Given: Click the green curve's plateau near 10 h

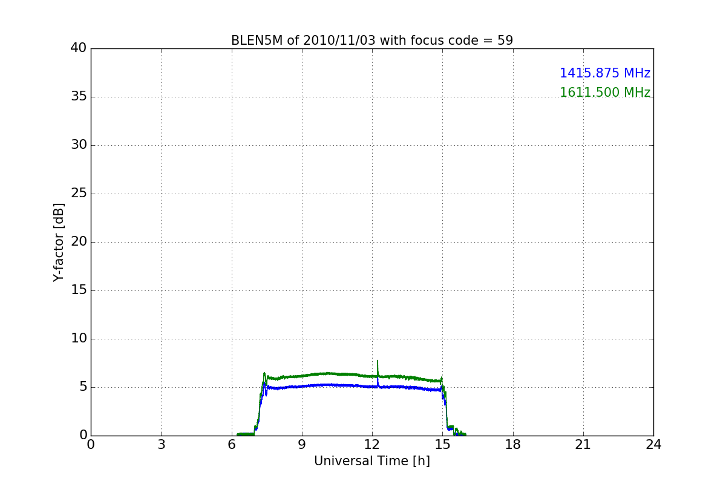Looking at the screenshot, I should [327, 373].
